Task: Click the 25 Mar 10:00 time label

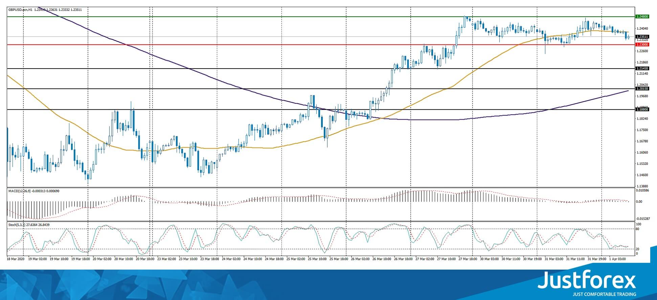Action: [x=318, y=259]
